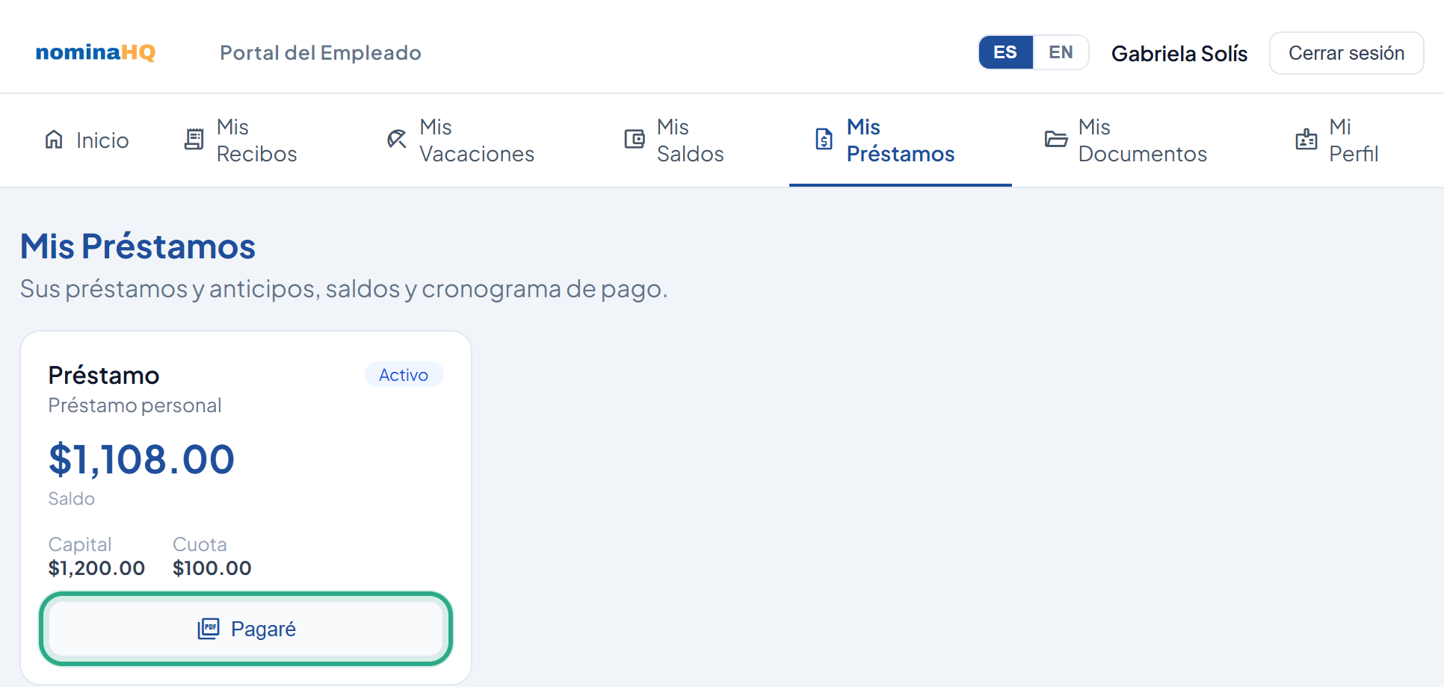Click the nominaHQ logo

96,52
